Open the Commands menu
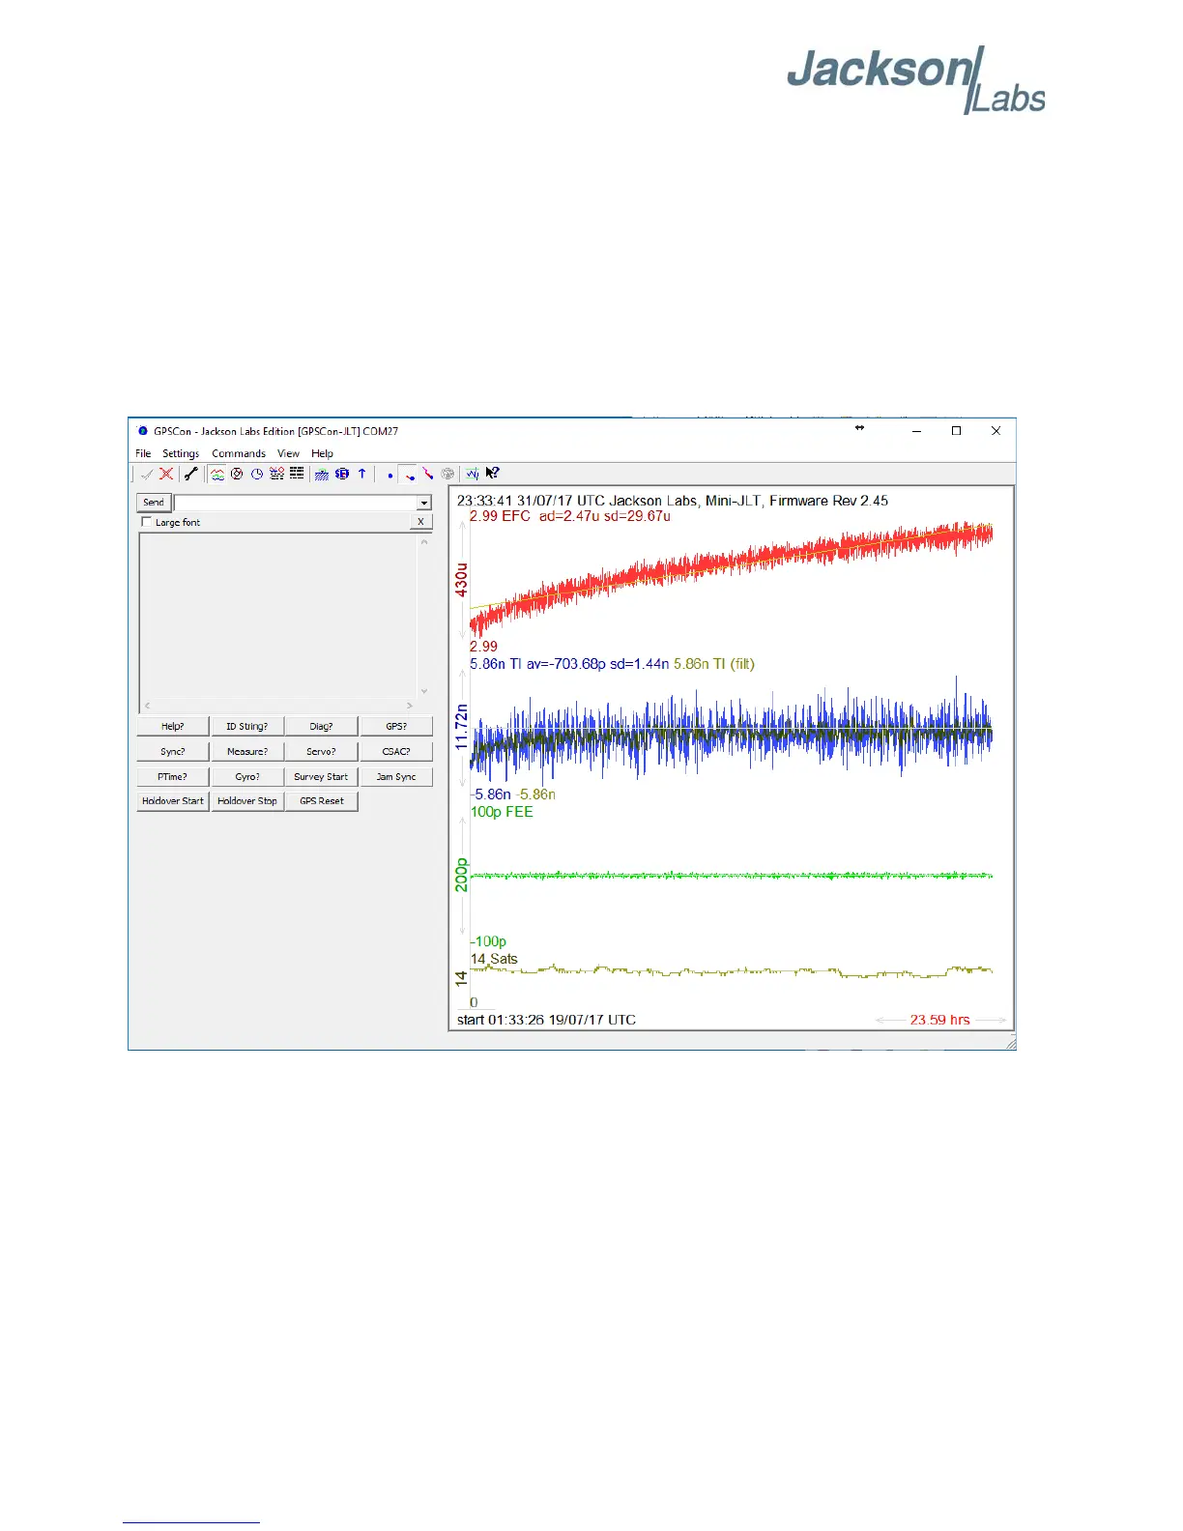 pos(239,453)
